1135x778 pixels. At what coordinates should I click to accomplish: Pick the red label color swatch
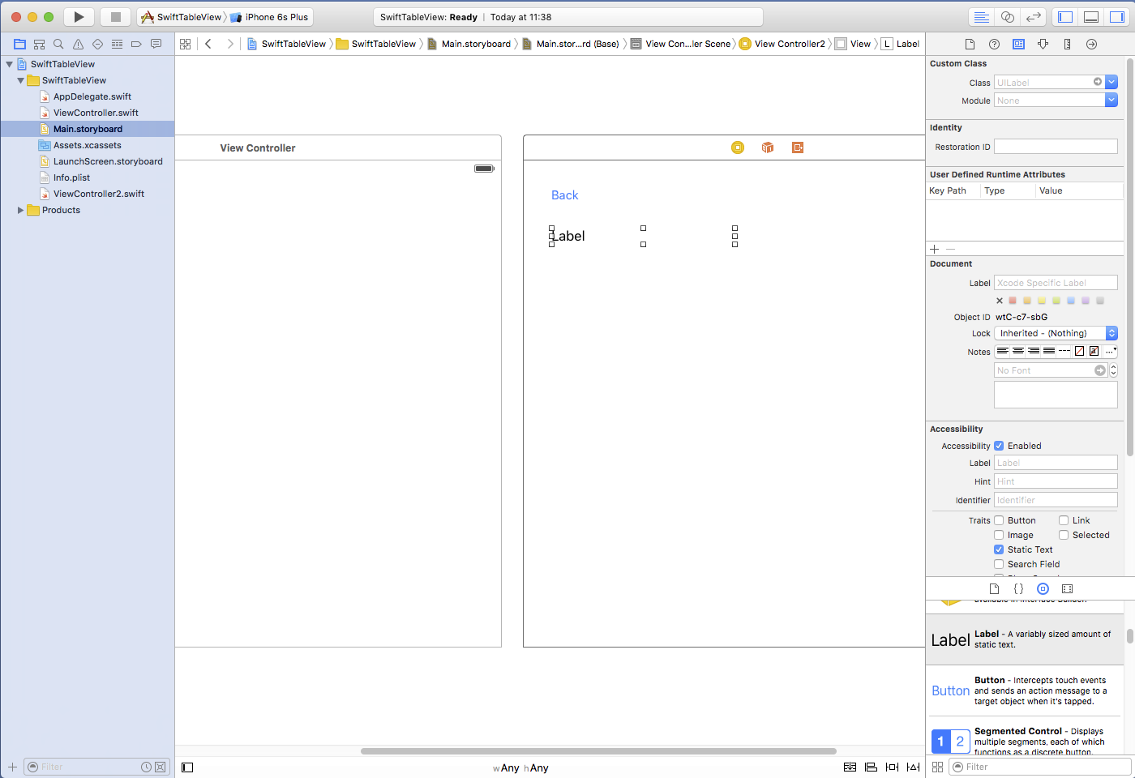(1013, 301)
